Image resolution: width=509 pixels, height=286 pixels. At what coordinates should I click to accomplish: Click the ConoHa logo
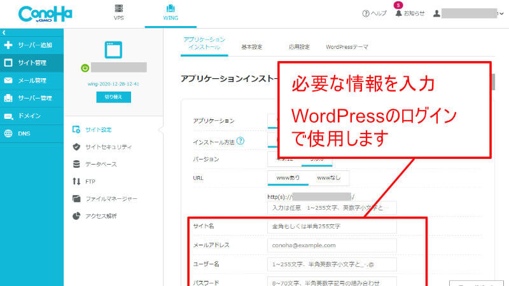(x=45, y=14)
